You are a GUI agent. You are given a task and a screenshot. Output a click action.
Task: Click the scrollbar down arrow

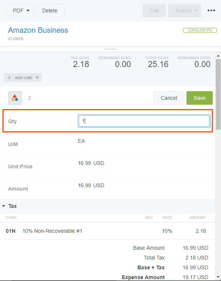click(218, 277)
